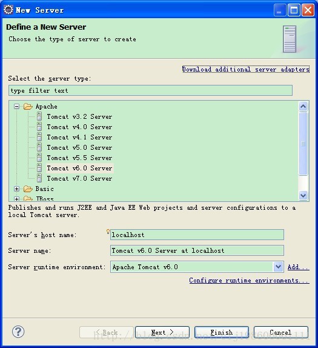The height and width of the screenshot is (348, 318).
Task: Select Tomcat v4.0 Server
Action: click(x=79, y=127)
